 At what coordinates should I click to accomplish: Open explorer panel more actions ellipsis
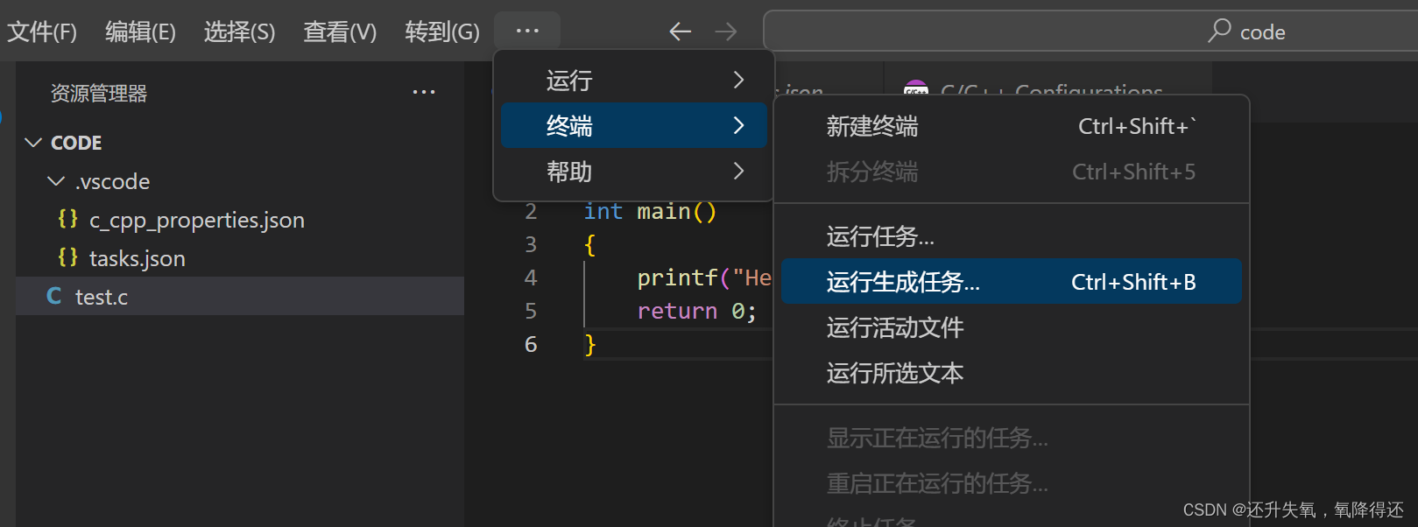(x=424, y=92)
